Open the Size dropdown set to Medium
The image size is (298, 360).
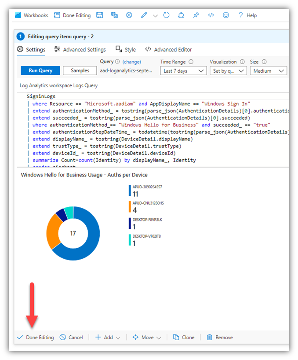point(268,71)
